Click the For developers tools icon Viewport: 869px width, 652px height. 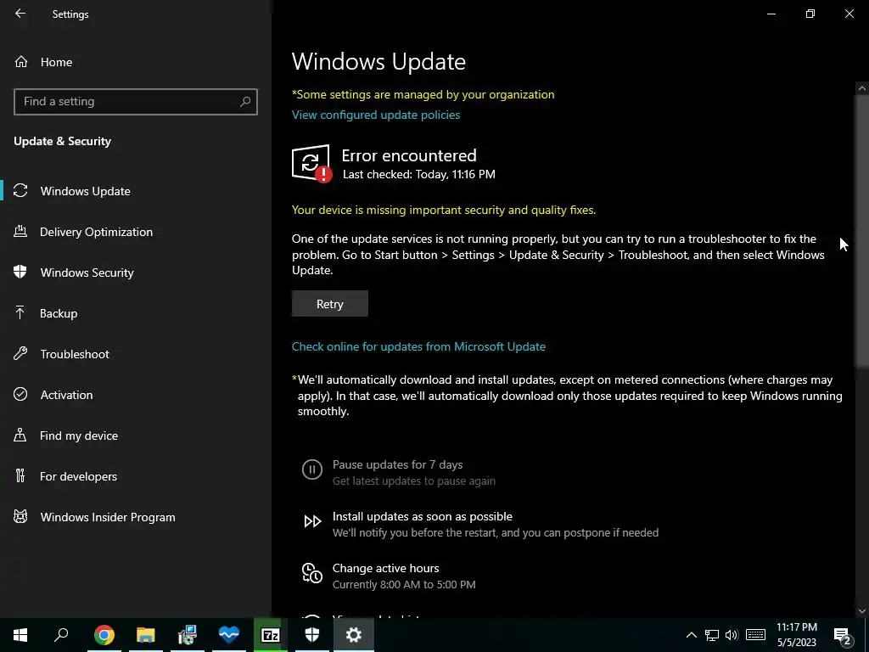click(x=20, y=475)
